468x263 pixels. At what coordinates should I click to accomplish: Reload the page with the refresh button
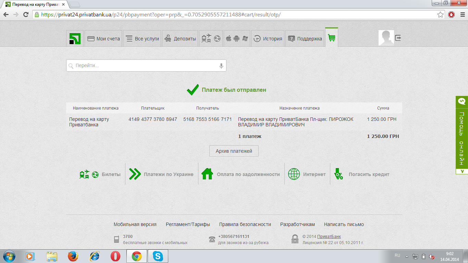(x=26, y=14)
